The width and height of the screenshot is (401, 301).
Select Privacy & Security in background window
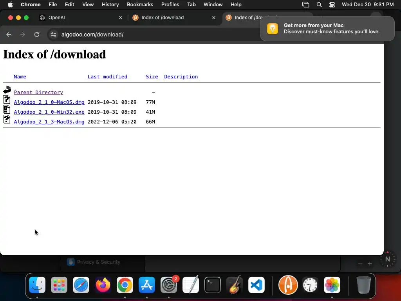tap(98, 262)
